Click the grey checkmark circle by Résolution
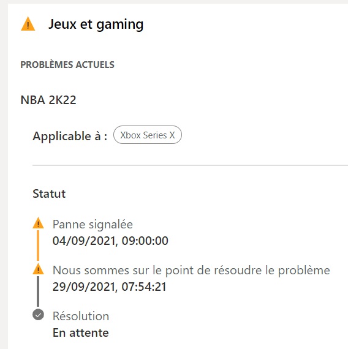This screenshot has width=348, height=349. coord(38,315)
